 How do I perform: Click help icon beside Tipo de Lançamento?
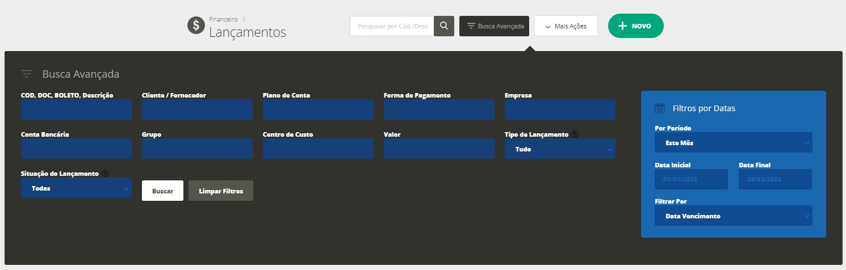575,135
